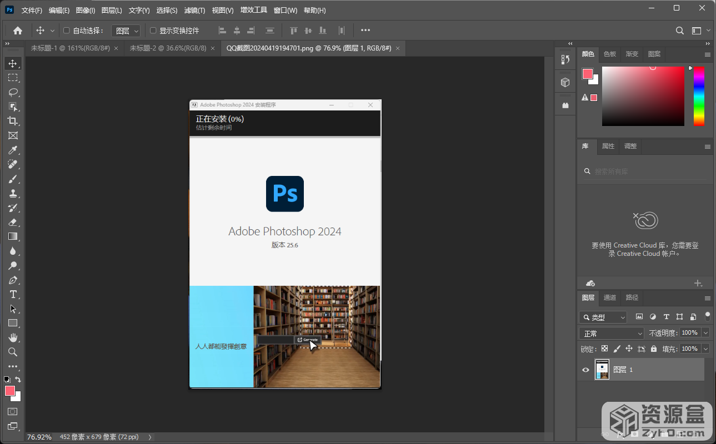The image size is (716, 444).
Task: Toggle the layer filter on/off switch
Action: pos(708,316)
